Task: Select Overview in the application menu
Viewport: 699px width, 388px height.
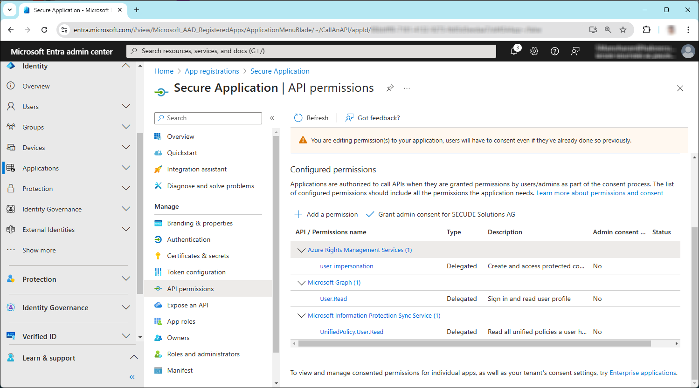Action: [x=180, y=136]
